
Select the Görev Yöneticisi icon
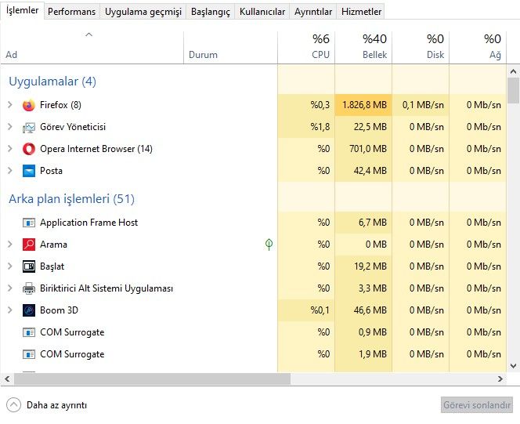[x=29, y=127]
